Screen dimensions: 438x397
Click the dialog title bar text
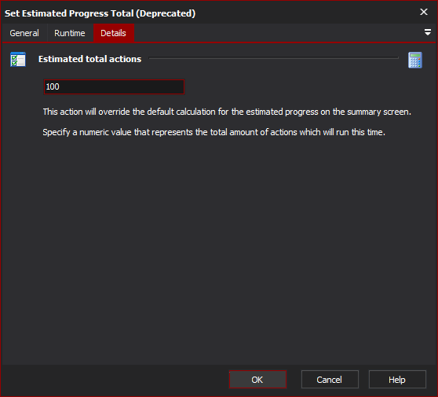[x=100, y=13]
